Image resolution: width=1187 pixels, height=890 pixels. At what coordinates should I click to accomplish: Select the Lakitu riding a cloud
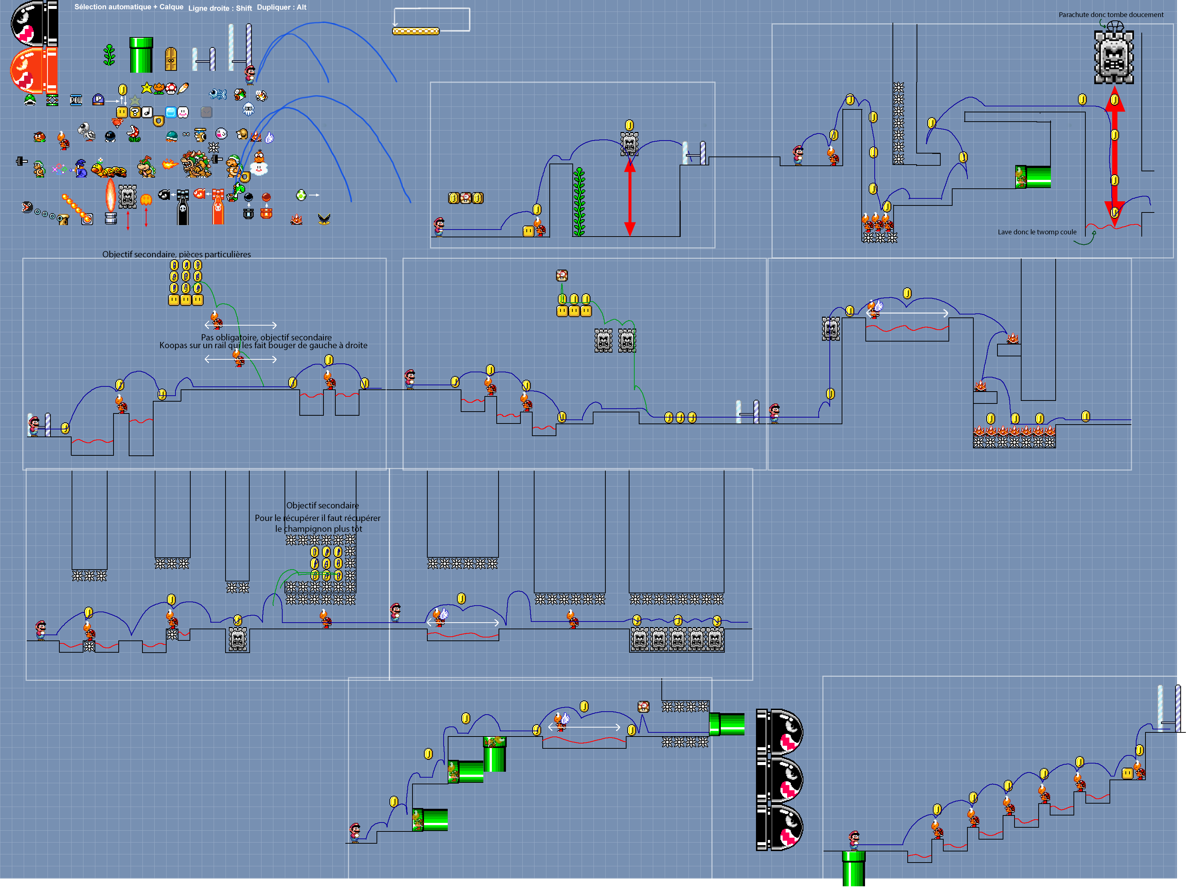coord(259,163)
